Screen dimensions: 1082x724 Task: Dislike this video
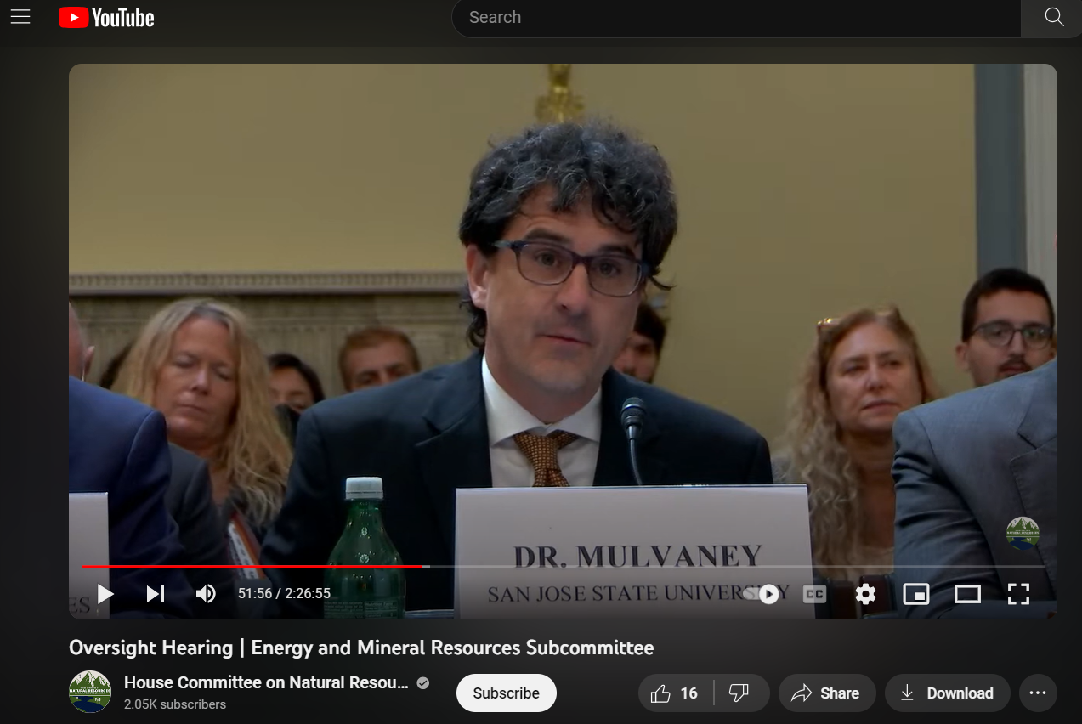point(739,693)
